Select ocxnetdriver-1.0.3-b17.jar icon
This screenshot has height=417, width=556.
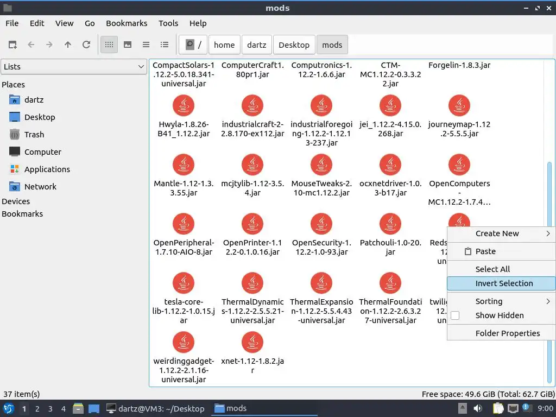tap(390, 165)
